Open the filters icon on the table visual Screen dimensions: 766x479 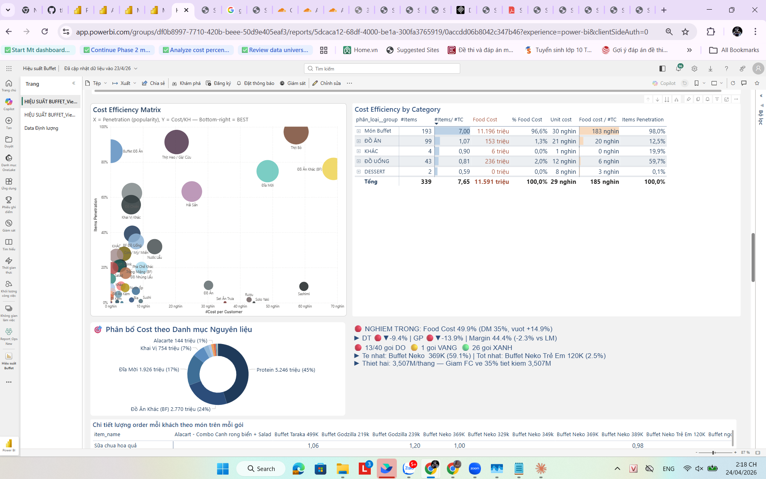717,99
